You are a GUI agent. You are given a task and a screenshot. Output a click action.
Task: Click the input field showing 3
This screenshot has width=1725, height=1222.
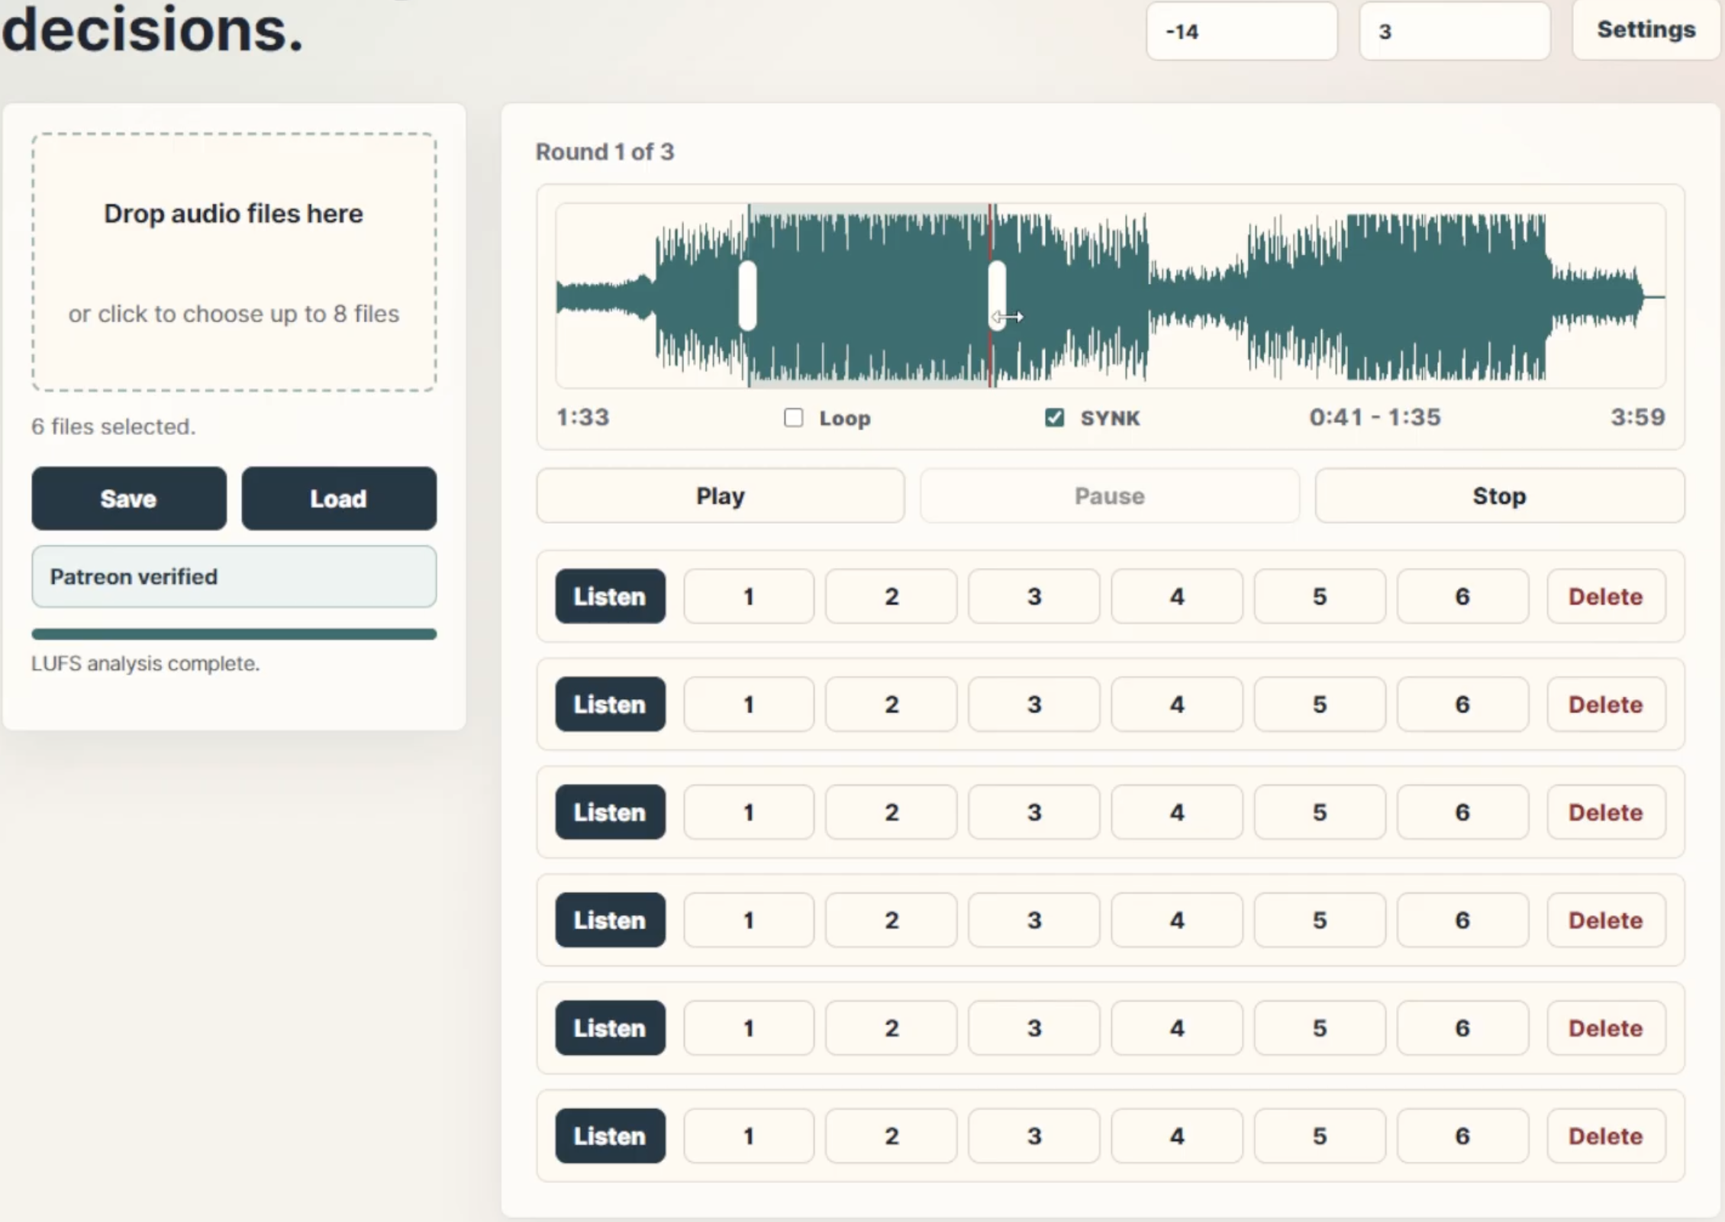(1454, 31)
